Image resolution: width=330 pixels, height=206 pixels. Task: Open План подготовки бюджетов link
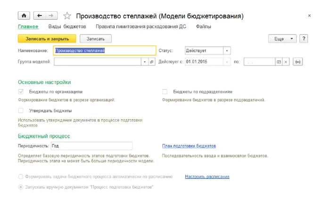click(x=189, y=146)
